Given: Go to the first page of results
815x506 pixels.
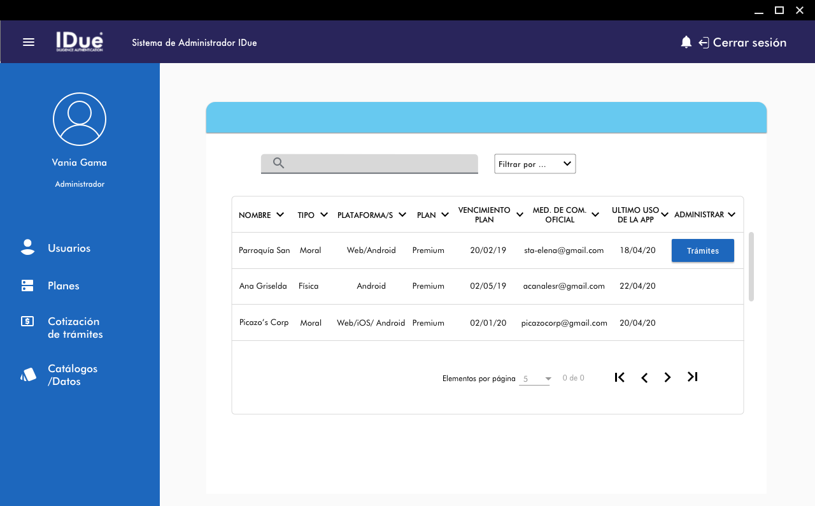Looking at the screenshot, I should click(x=620, y=377).
